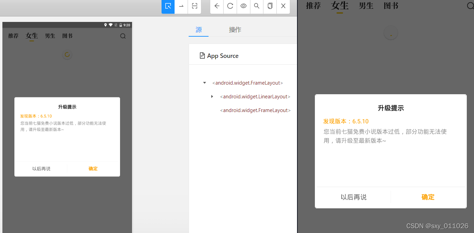Viewport: 474px width, 233px height.
Task: Click battery icon in preview status bar
Action: [121, 25]
